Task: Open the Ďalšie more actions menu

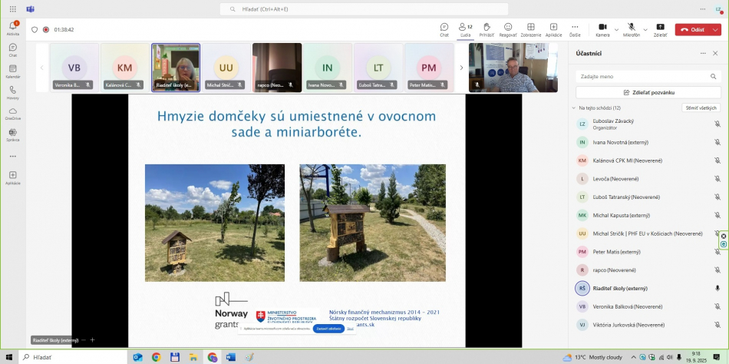Action: click(575, 29)
